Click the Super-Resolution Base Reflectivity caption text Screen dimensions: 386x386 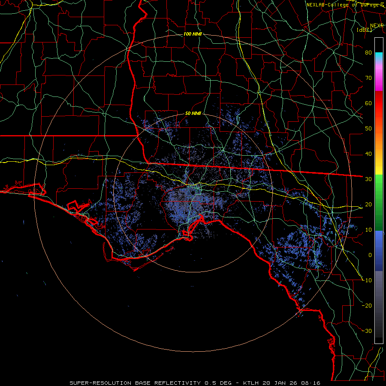click(135, 383)
